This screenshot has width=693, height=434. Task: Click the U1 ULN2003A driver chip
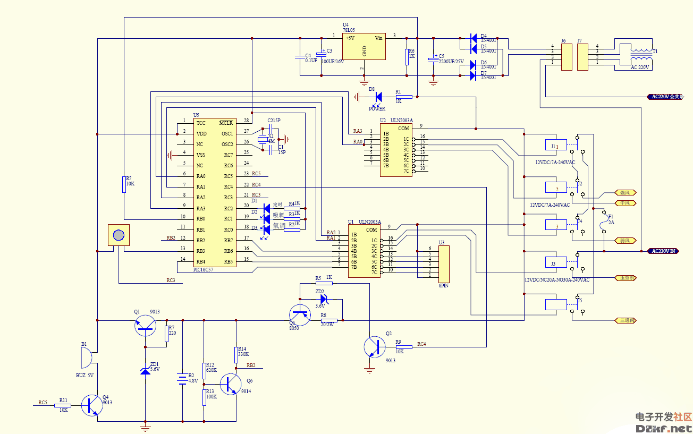pos(364,251)
